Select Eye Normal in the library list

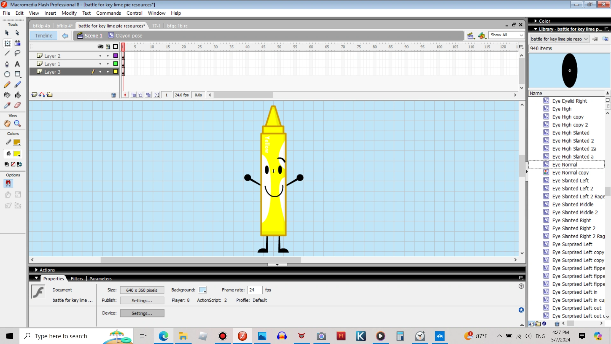(566, 165)
